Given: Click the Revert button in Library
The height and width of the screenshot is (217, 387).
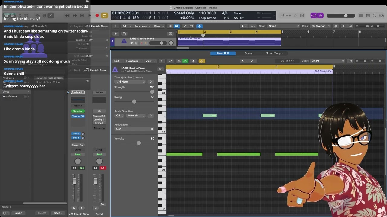Looking at the screenshot, I should click(18, 213).
